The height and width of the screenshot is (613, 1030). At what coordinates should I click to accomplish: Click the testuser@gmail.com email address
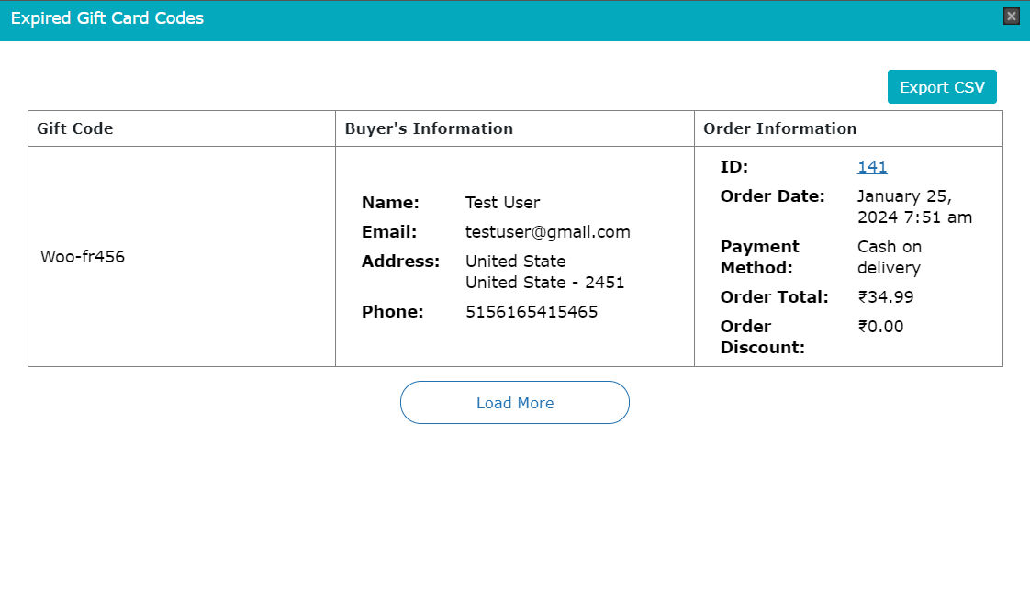547,232
